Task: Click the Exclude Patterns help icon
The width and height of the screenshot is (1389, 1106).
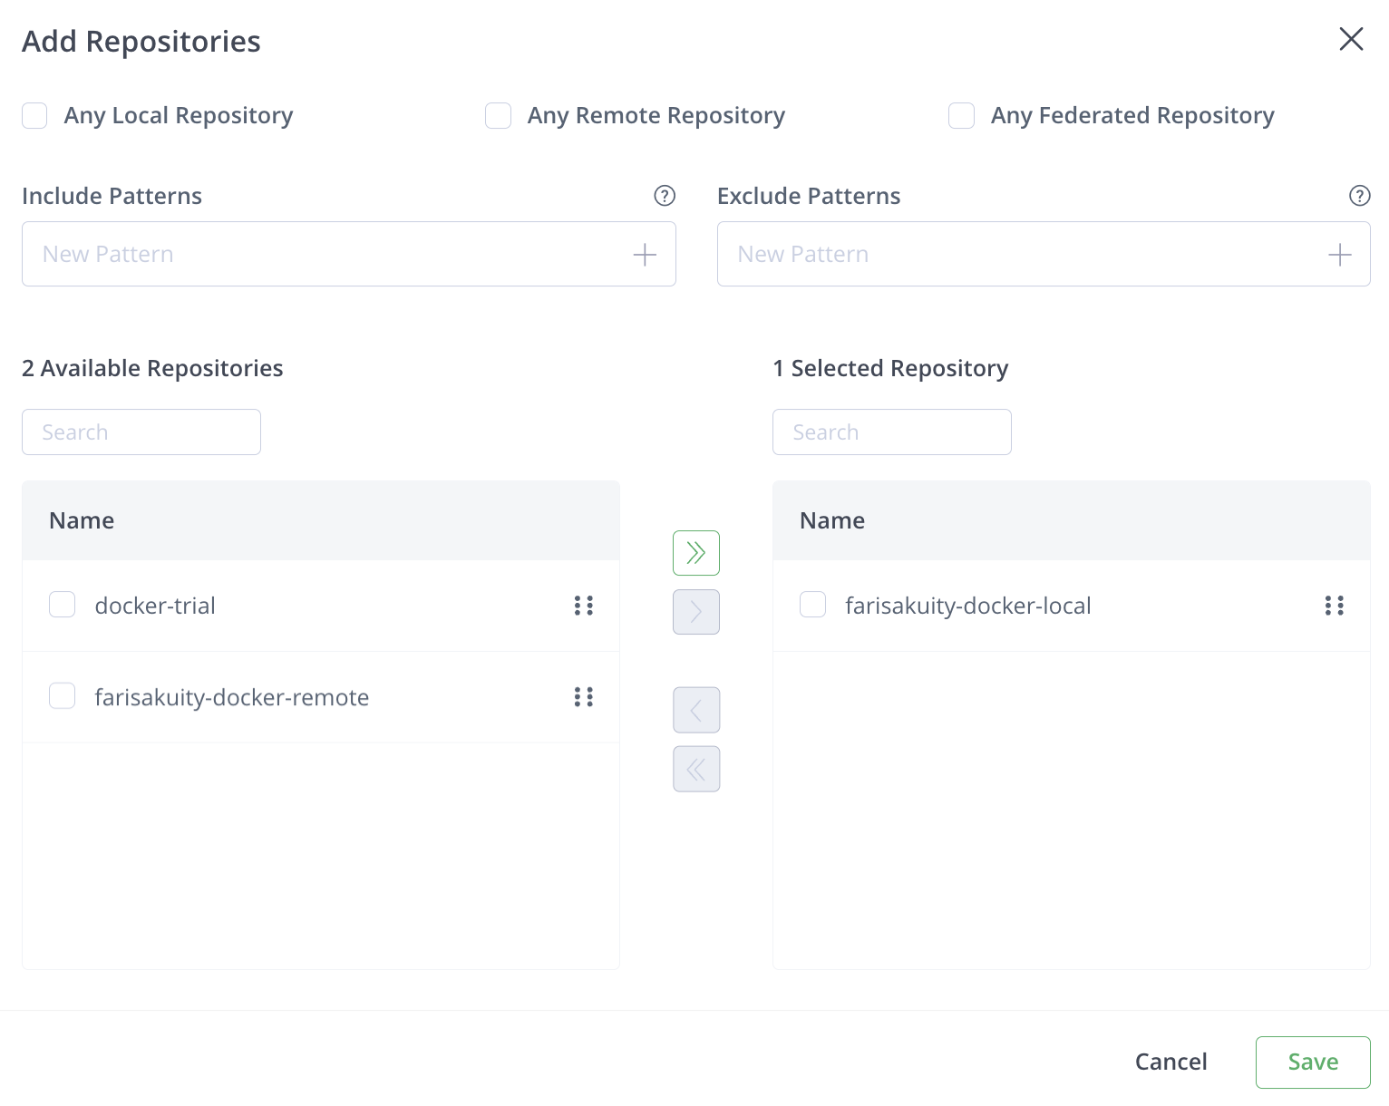Action: (1359, 196)
